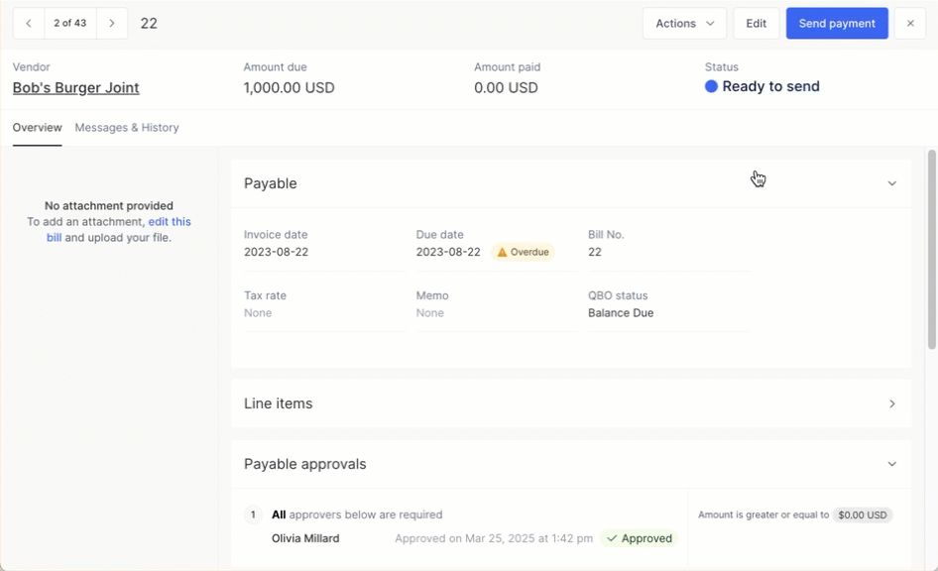Close the bill detail panel
This screenshot has width=938, height=571.
click(x=910, y=24)
